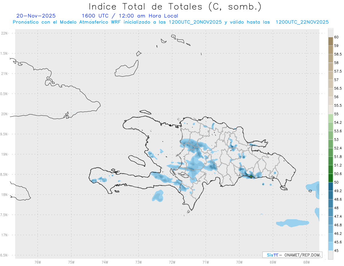This screenshot has width=344, height=266.
Task: Click the longitude label "75W"
Action: tap(71, 262)
